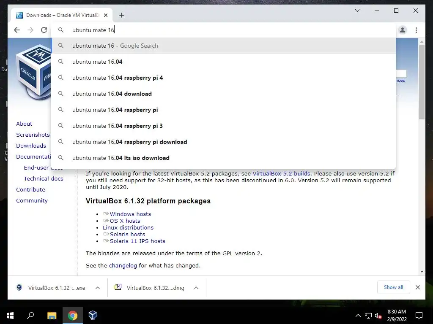
Task: Go back with the browser back arrow
Action: (17, 30)
